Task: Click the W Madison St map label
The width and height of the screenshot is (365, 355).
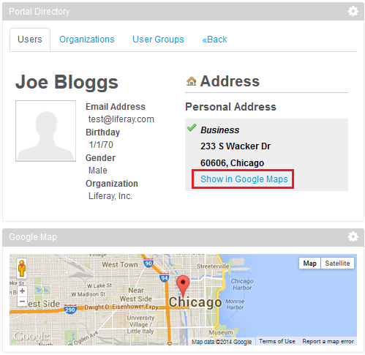Action: click(89, 294)
